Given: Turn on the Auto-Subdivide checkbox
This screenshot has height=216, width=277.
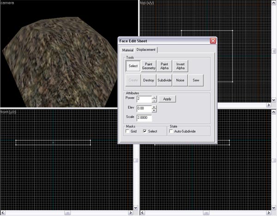Looking at the screenshot, I should (171, 131).
